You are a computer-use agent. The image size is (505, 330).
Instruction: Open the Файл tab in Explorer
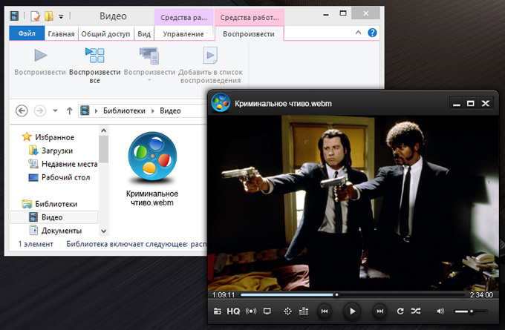[27, 33]
